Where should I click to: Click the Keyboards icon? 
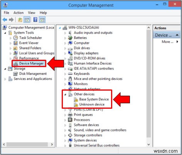(70, 74)
